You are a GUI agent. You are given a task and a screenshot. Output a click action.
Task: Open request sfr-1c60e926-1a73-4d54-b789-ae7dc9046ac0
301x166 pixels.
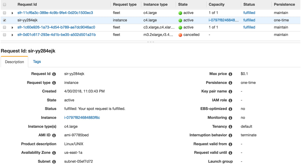tap(56, 27)
